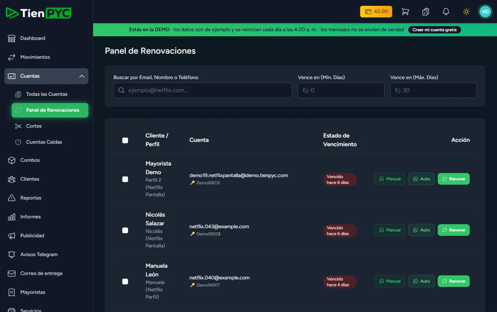497x312 pixels.
Task: Open the VD user avatar menu
Action: point(485,12)
